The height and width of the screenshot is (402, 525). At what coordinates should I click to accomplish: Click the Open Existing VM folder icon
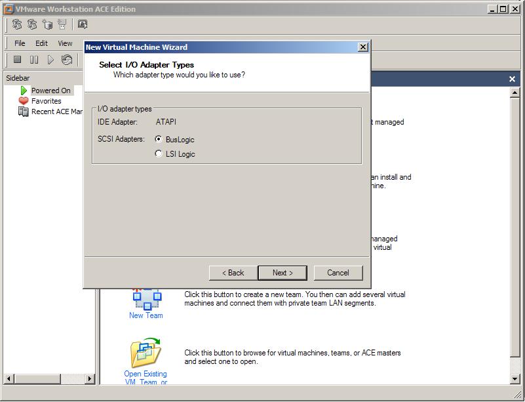click(x=146, y=353)
